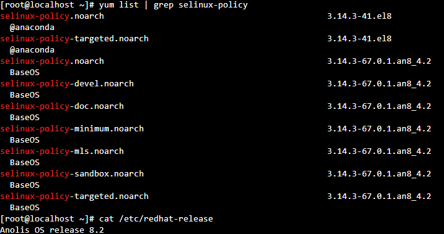Select selinux-policy-targeted.noarch on the 3.14.3-41.el8 row
The image size is (444, 234).
[x=74, y=39]
